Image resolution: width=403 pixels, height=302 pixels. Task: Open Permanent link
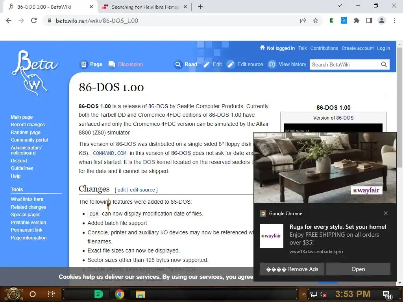tap(26, 230)
